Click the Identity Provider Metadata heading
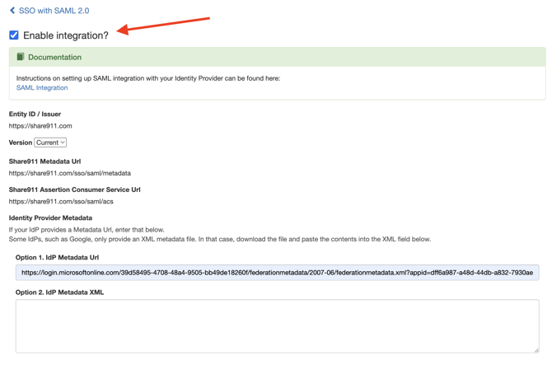This screenshot has height=365, width=552. point(50,218)
